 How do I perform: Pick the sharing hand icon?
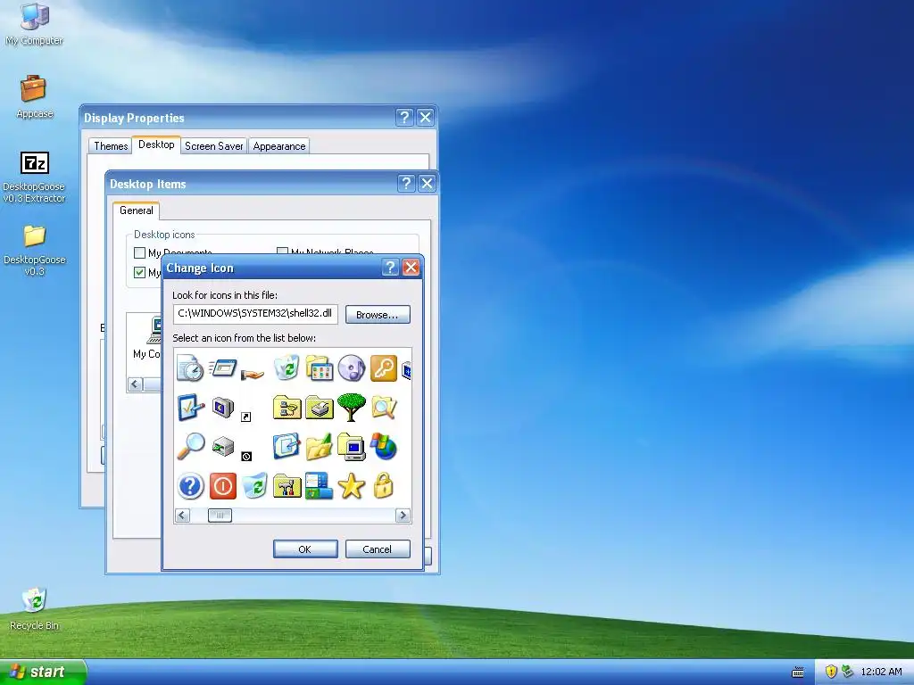pyautogui.click(x=253, y=374)
